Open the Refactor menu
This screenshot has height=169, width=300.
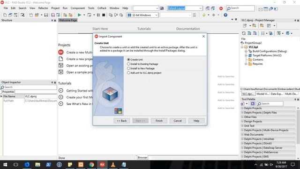[x=43, y=8]
